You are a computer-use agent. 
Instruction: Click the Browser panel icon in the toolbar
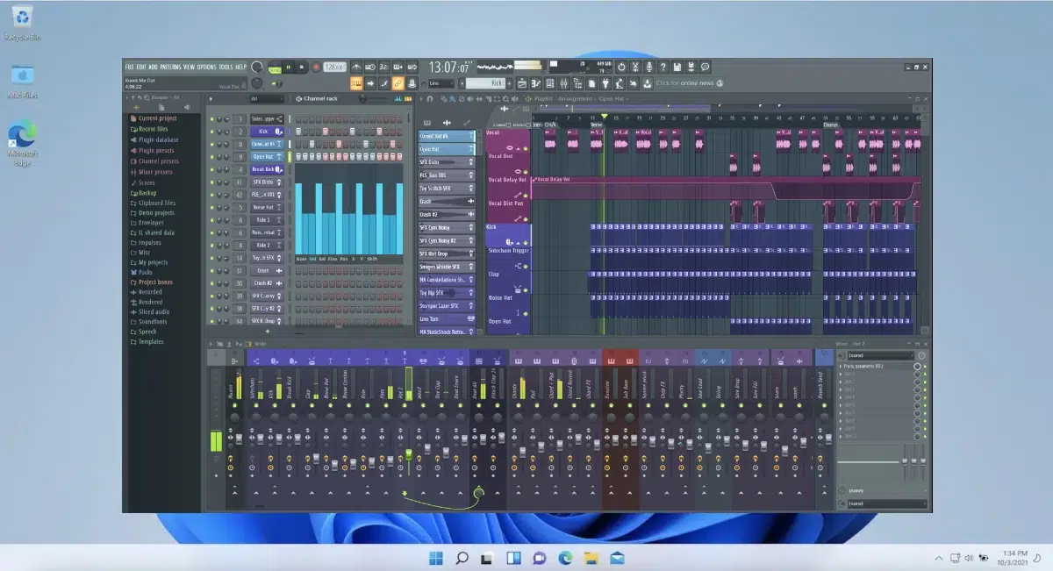[577, 82]
